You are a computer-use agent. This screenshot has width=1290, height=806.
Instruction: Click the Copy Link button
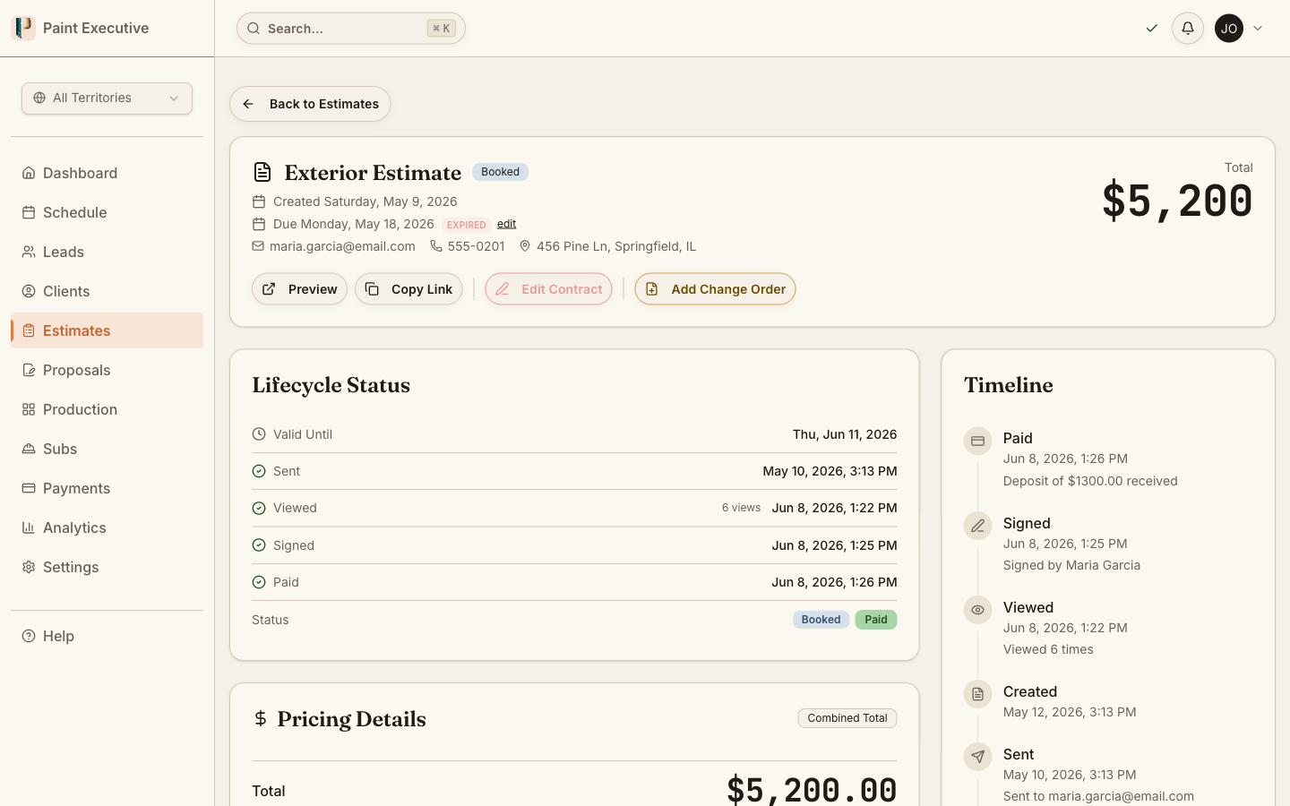tap(408, 289)
